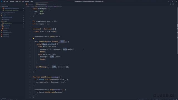Open the Selection menu
The height and width of the screenshot is (100, 178).
12,1
